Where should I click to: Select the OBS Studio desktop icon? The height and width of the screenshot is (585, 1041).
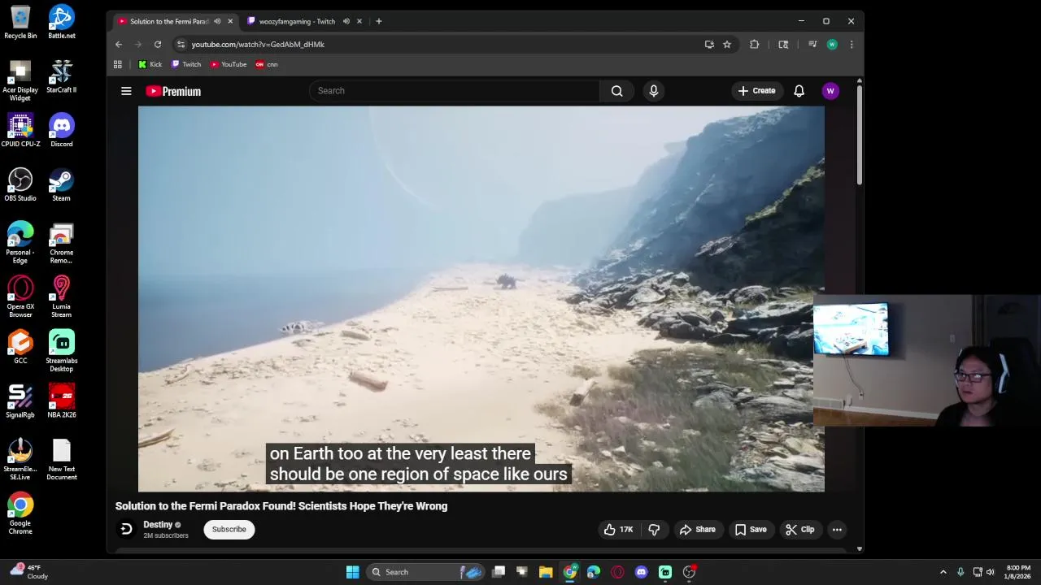pyautogui.click(x=20, y=184)
